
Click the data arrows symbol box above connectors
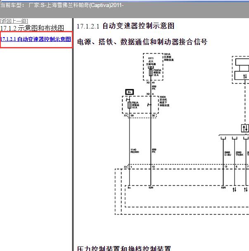click(245, 128)
